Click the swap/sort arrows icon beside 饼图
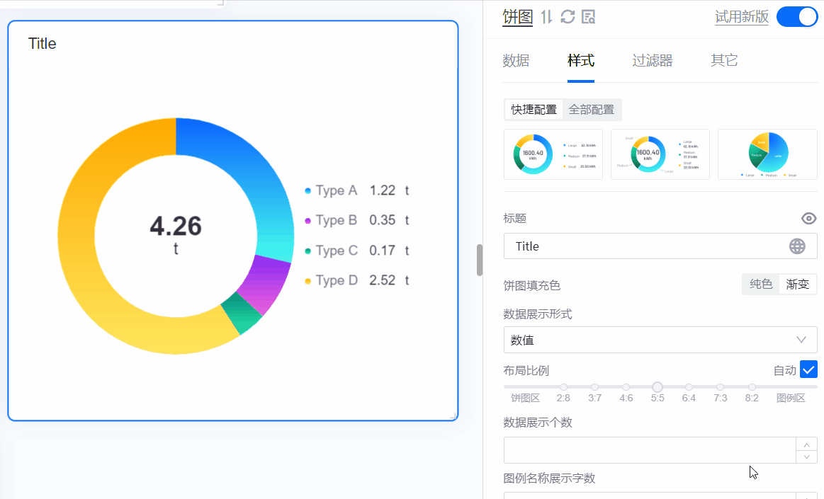824x499 pixels. 546,17
